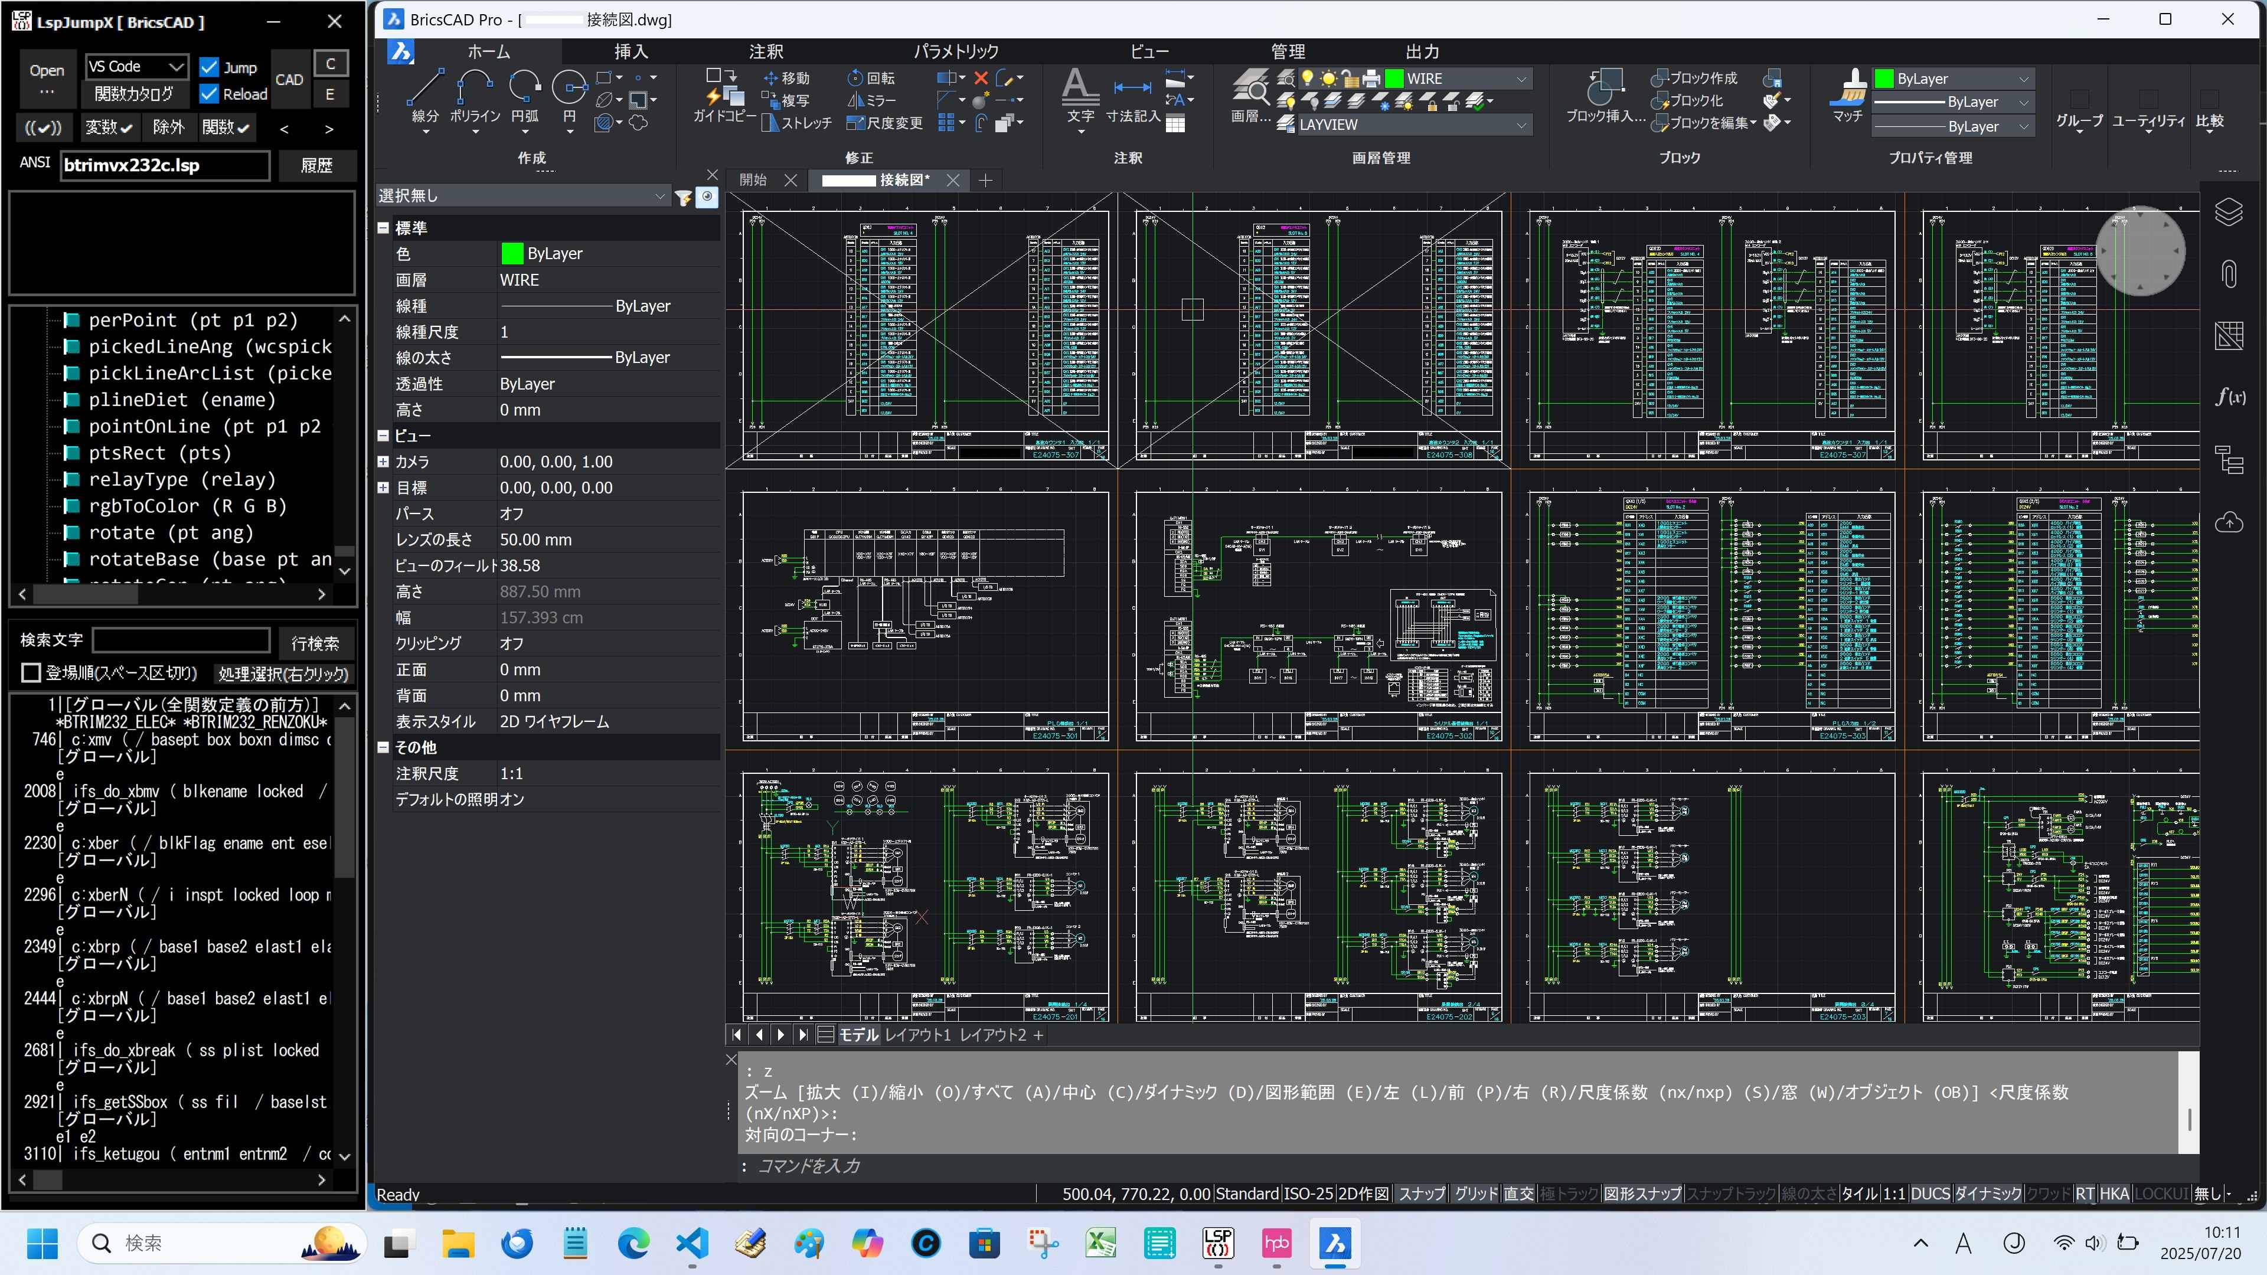
Task: Toggle the Jump checkbox in LspJumpX
Action: coord(210,67)
